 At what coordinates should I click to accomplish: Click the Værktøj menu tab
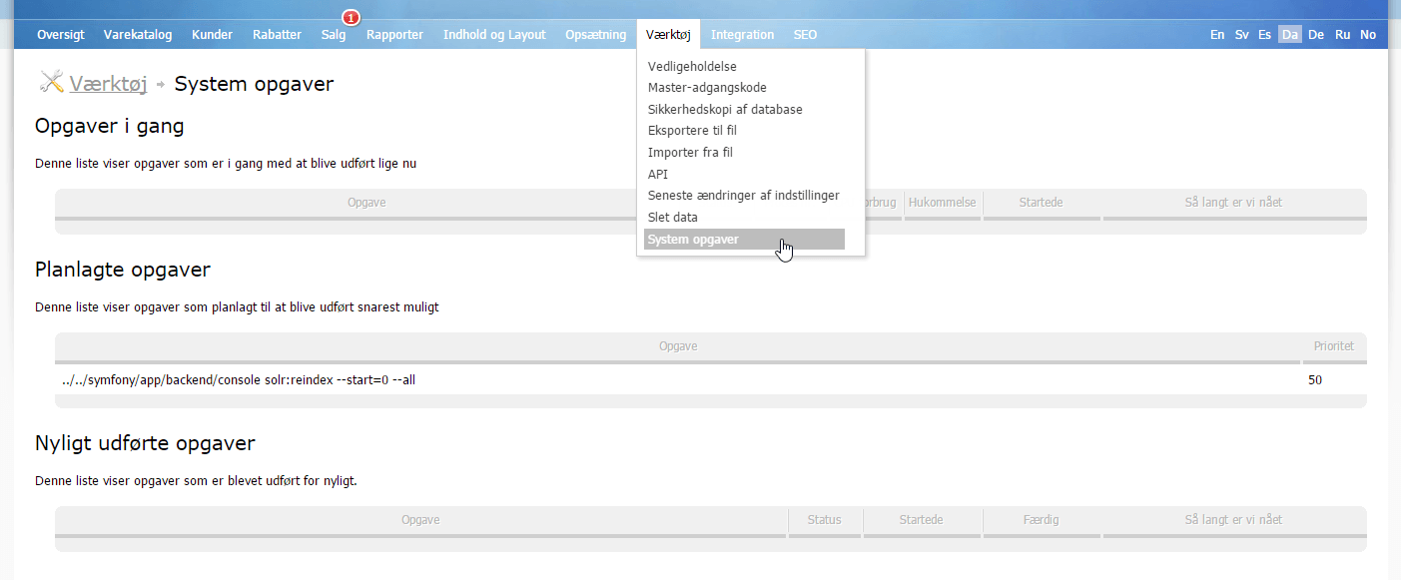pyautogui.click(x=668, y=34)
